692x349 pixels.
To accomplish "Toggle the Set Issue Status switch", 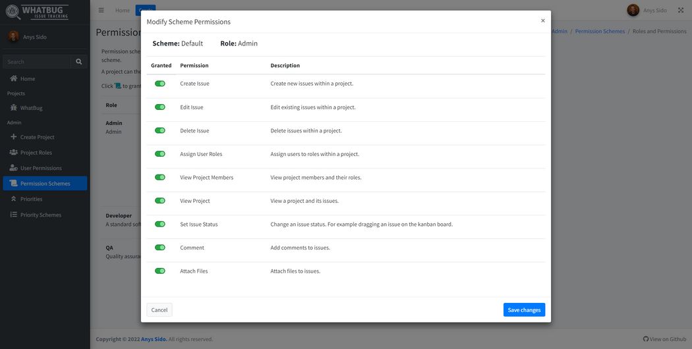I will click(160, 224).
